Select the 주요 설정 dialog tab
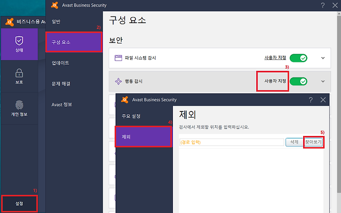Screen dimensions: 341x213 (144, 116)
